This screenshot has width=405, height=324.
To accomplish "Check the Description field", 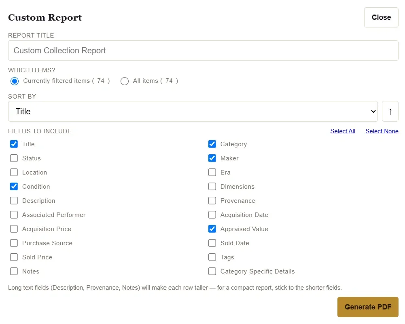I will [x=14, y=201].
